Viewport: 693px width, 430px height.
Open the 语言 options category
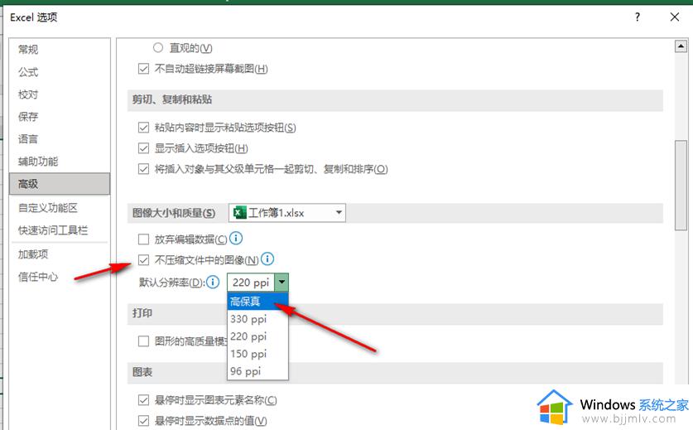pyautogui.click(x=60, y=138)
